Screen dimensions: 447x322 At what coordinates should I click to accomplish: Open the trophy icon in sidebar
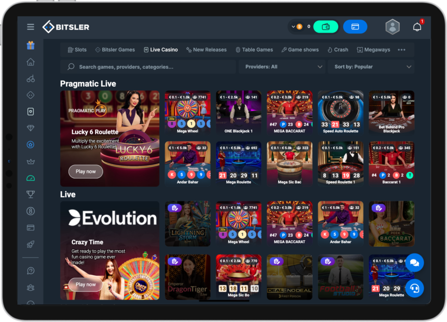tap(31, 194)
